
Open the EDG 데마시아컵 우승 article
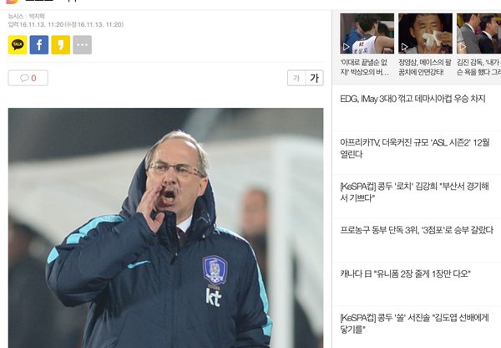[x=412, y=99]
